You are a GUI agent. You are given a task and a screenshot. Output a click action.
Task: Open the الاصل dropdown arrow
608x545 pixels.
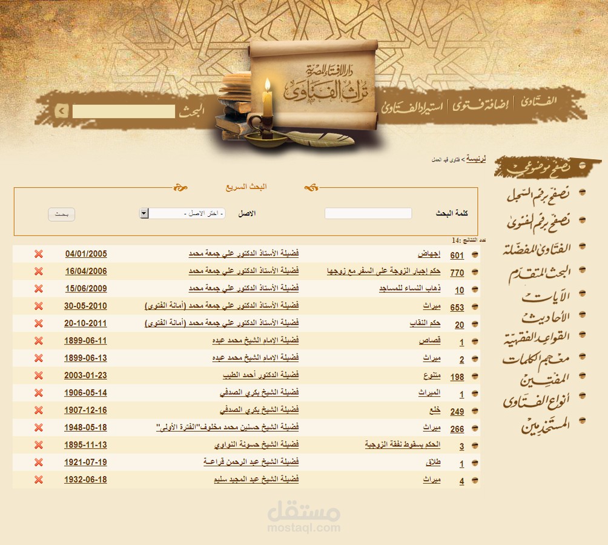(144, 214)
